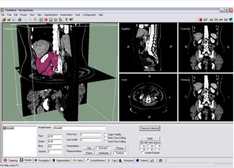
Task: Click the paste clipboard toolbar icon
Action: [x=35, y=19]
